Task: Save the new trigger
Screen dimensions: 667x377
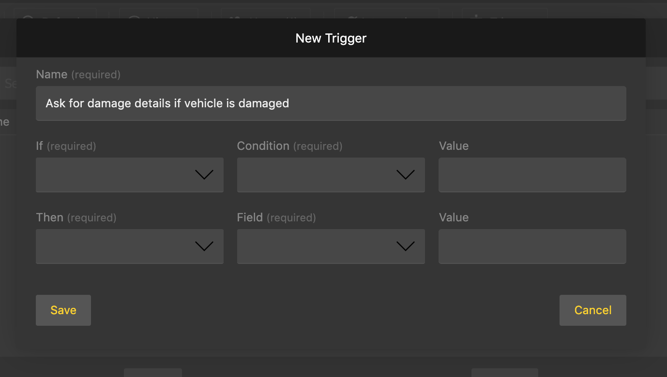Action: (63, 310)
